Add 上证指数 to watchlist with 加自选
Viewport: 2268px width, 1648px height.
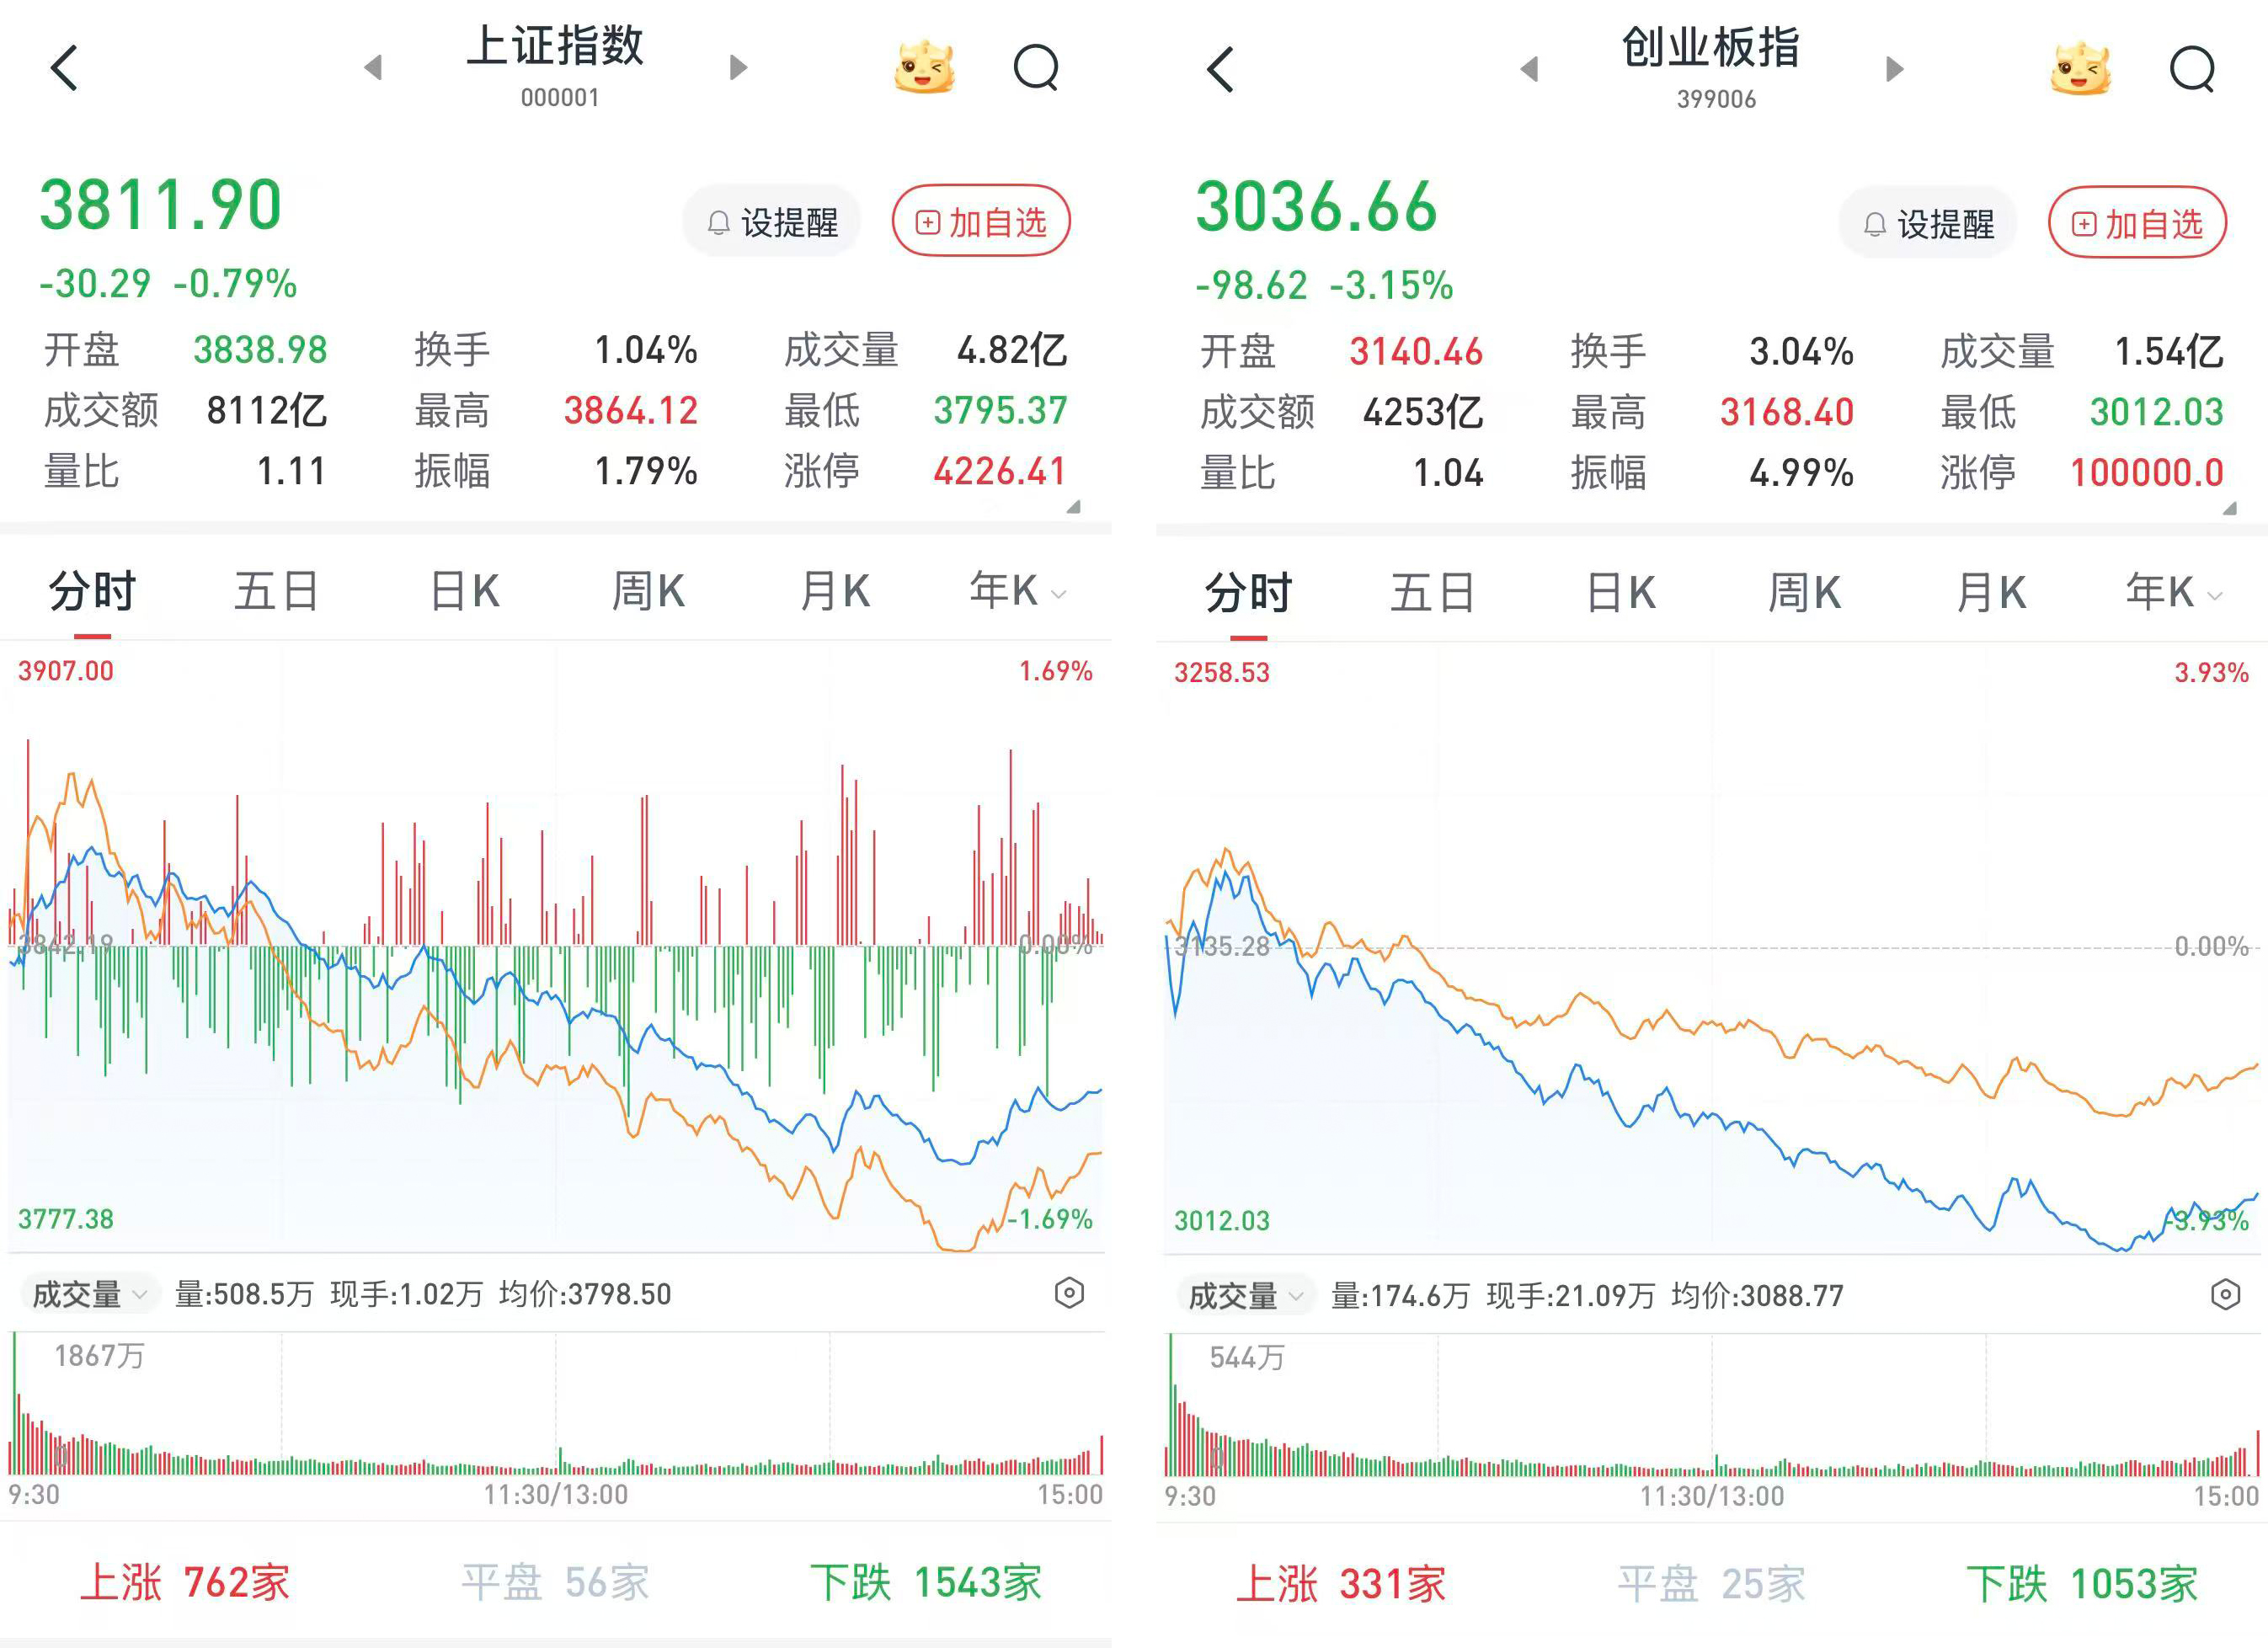(x=981, y=221)
